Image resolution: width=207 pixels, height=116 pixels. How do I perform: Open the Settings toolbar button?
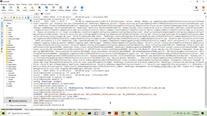[75, 9]
